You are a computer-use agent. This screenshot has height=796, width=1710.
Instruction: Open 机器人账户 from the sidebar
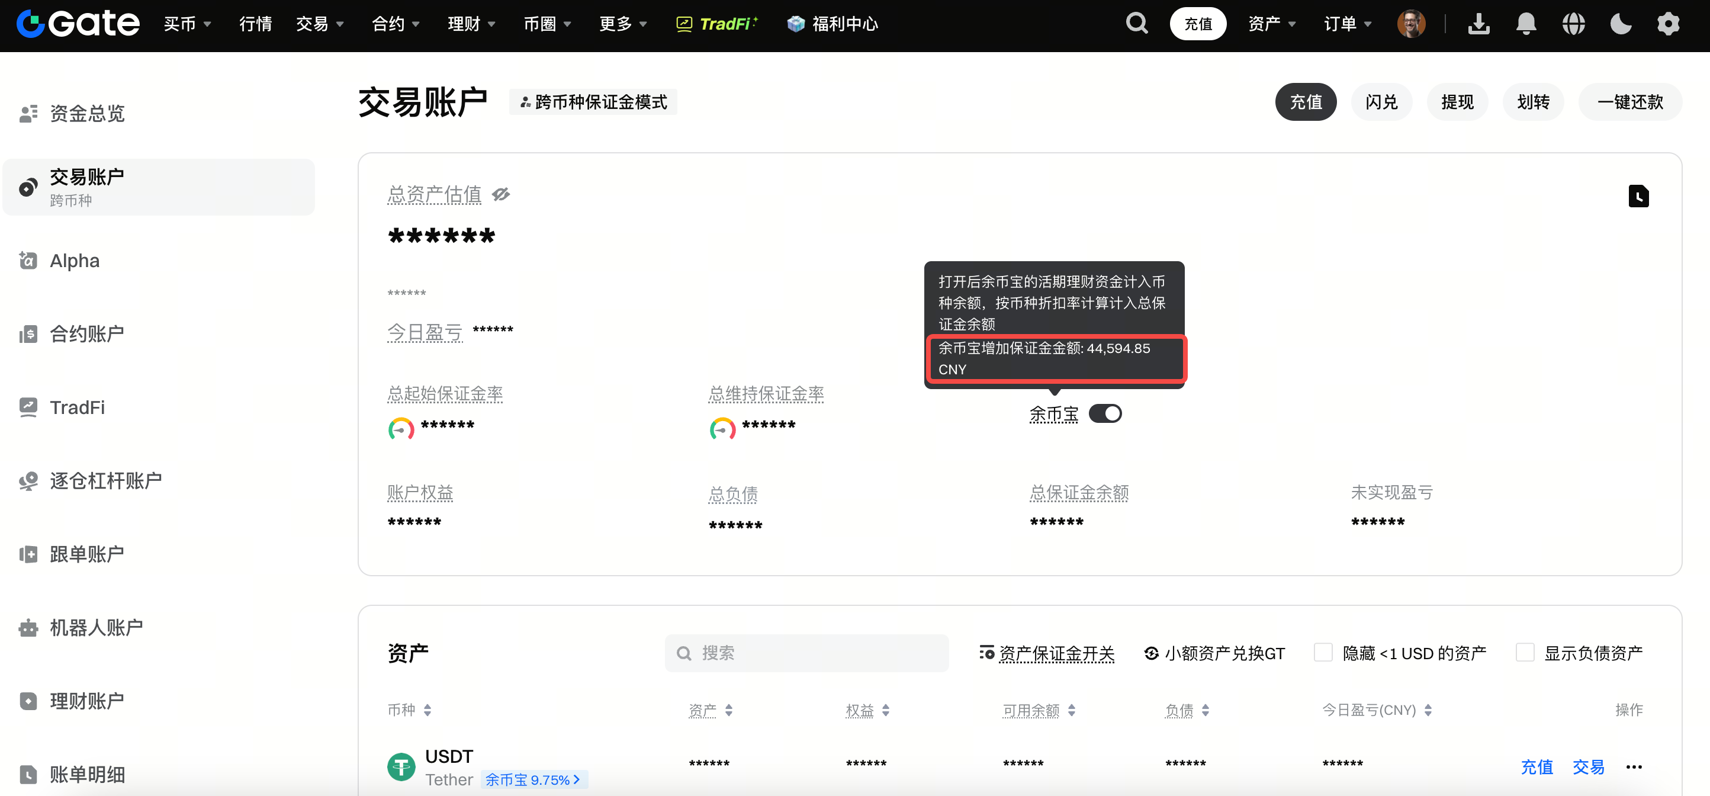click(x=95, y=627)
